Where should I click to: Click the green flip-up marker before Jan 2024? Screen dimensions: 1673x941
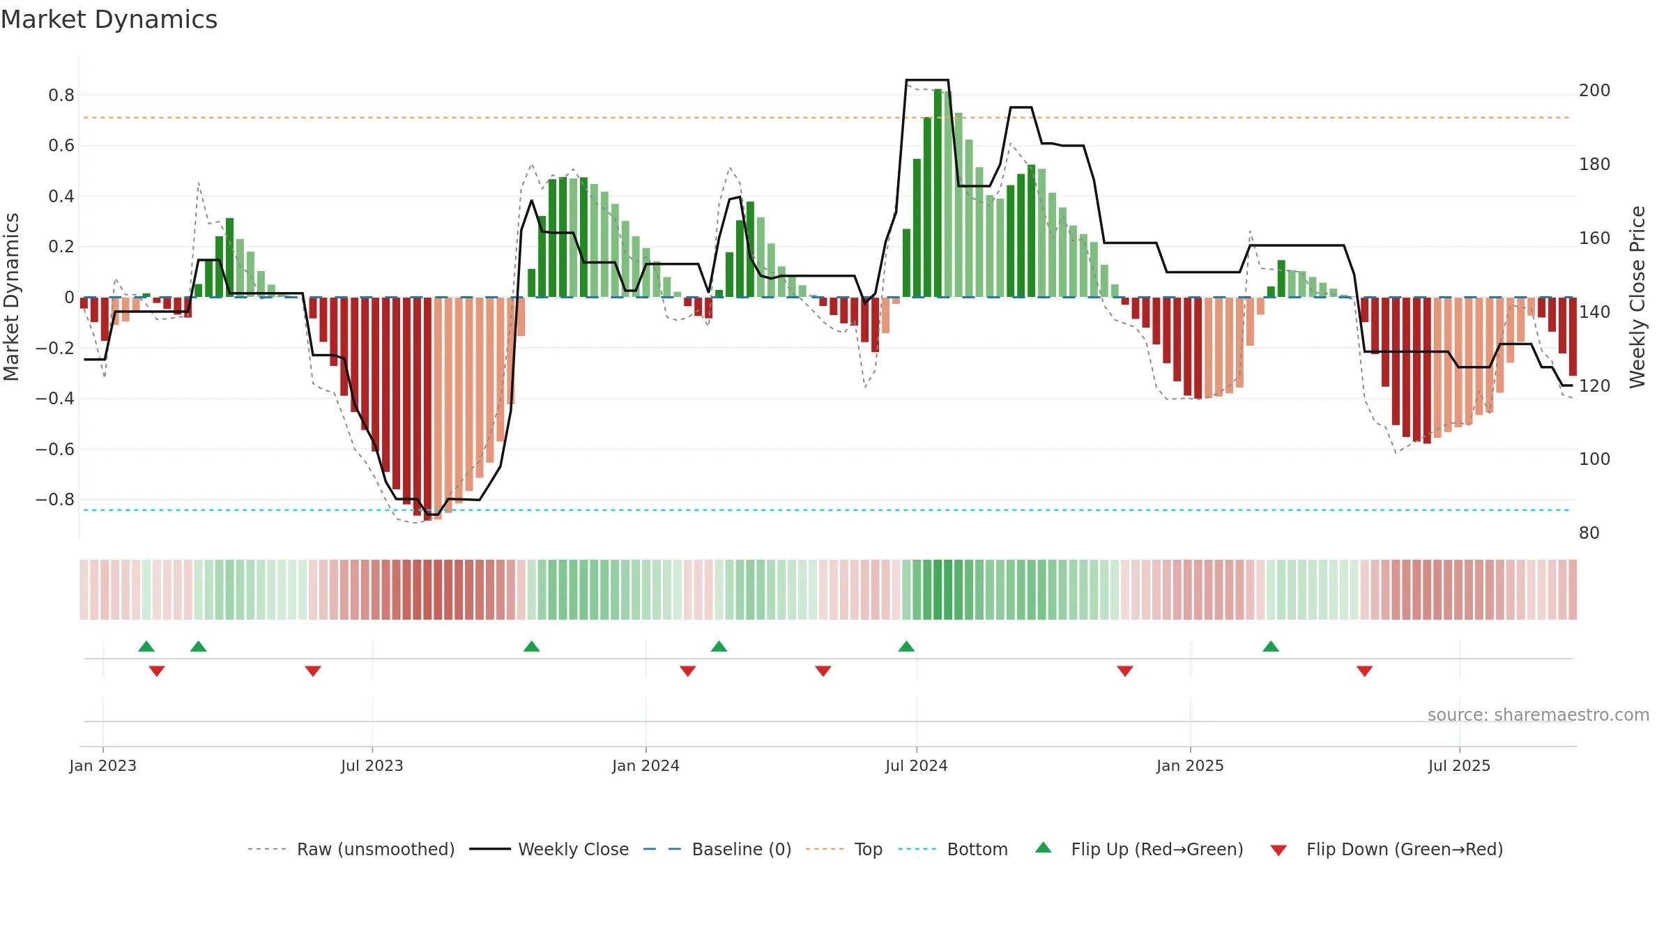click(532, 646)
